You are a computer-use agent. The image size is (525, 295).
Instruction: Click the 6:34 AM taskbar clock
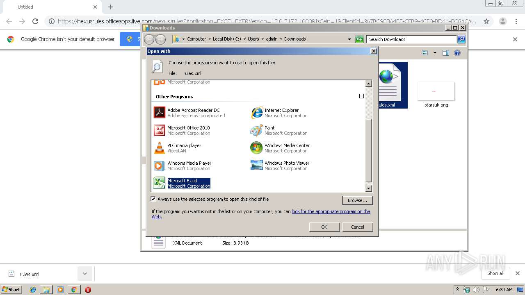tap(504, 290)
